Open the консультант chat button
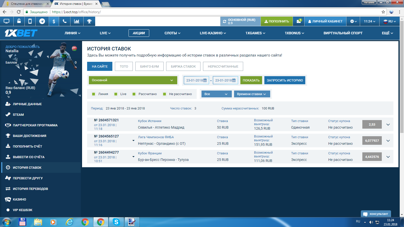Screen dimensions: 404x227 (376, 214)
